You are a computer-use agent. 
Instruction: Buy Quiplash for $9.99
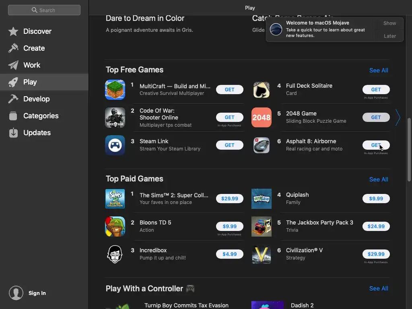coord(376,199)
